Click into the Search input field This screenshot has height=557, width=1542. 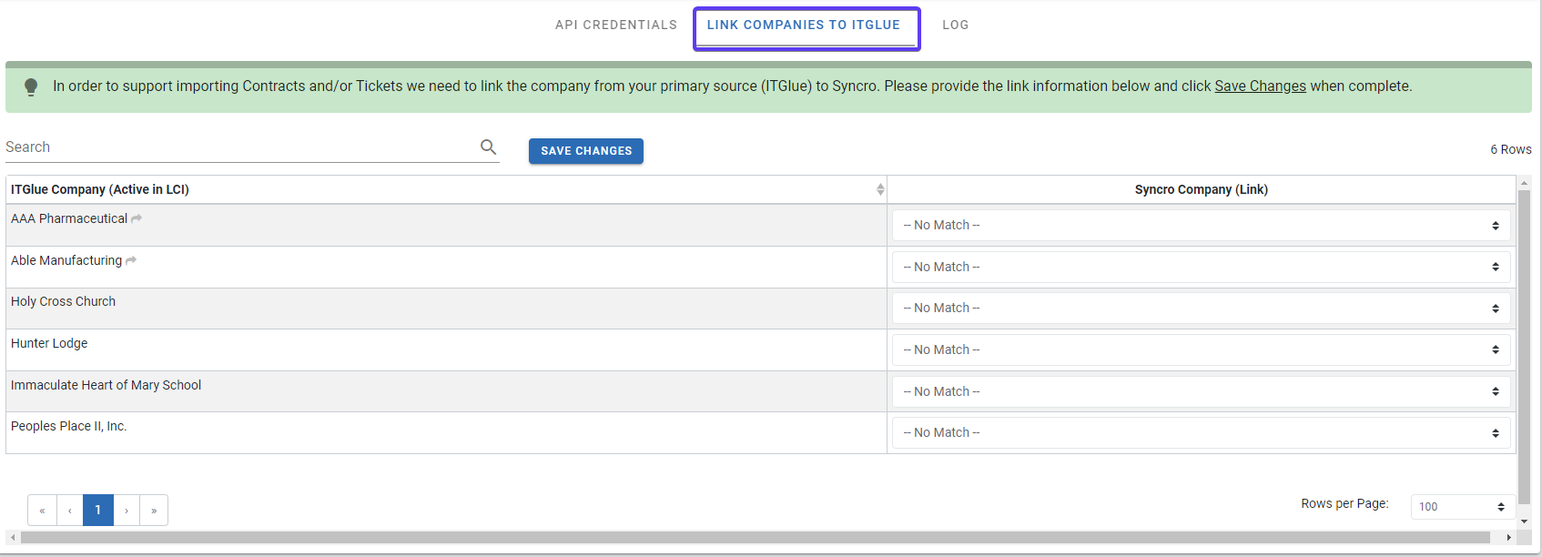237,147
